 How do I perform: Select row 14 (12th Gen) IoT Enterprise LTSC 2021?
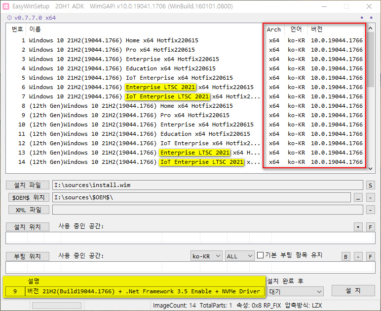tap(186, 162)
